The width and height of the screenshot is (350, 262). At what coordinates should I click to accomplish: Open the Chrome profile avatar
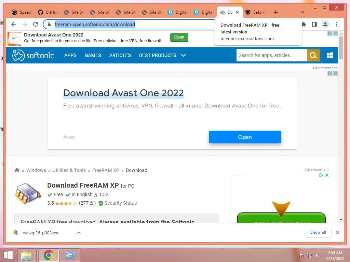(325, 24)
